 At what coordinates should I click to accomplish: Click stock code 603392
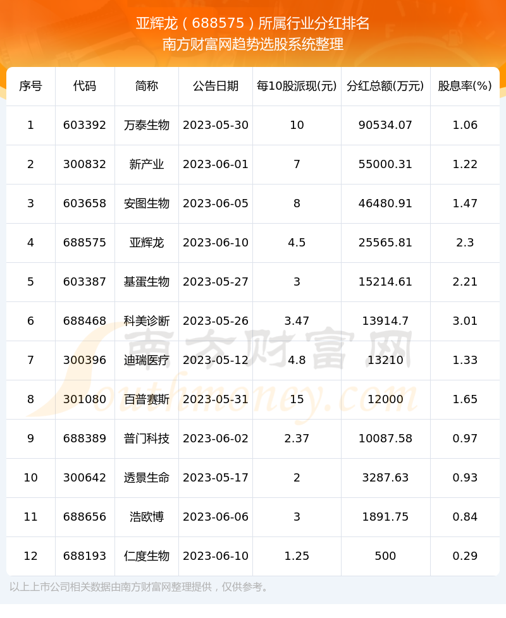pyautogui.click(x=84, y=125)
